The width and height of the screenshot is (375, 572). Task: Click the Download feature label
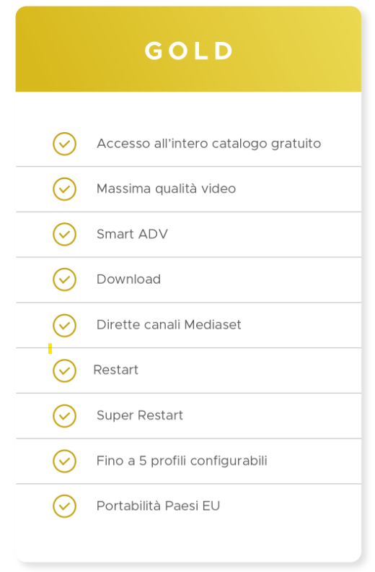click(128, 279)
